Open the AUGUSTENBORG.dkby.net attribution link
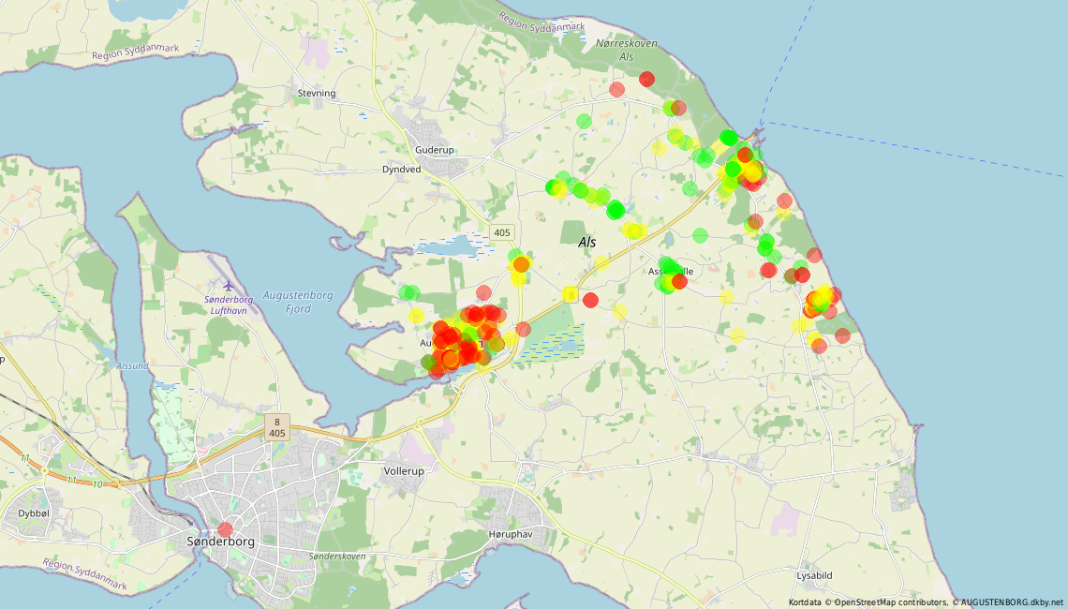This screenshot has width=1068, height=609. click(x=1014, y=602)
